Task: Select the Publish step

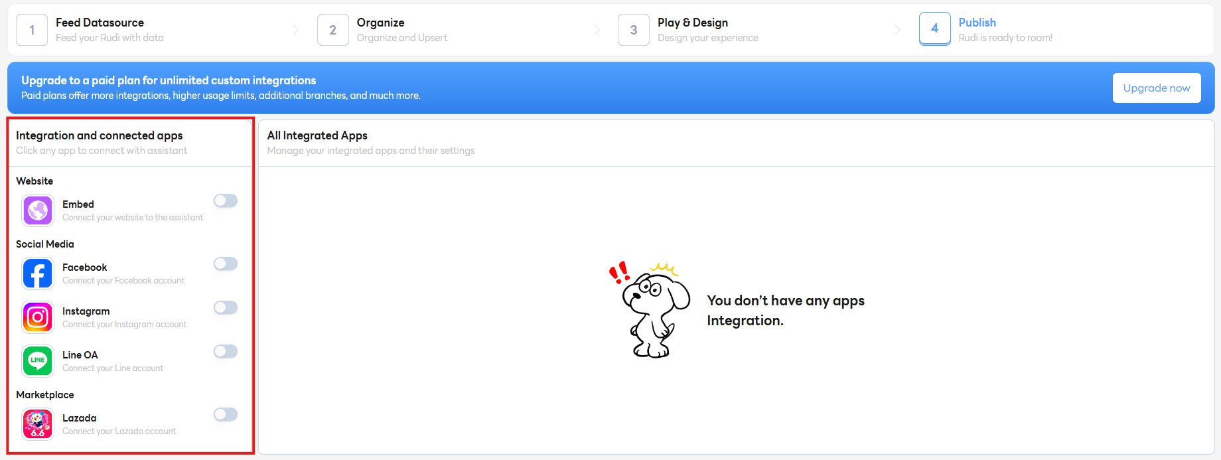Action: click(977, 23)
